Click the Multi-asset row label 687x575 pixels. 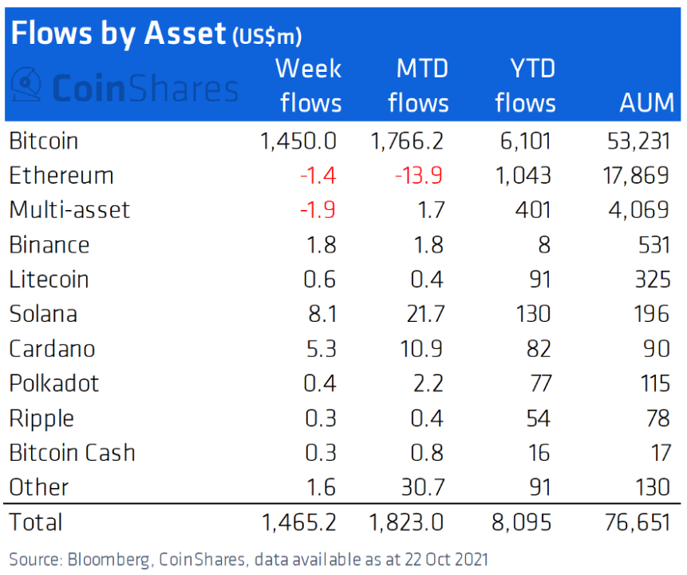pos(69,210)
